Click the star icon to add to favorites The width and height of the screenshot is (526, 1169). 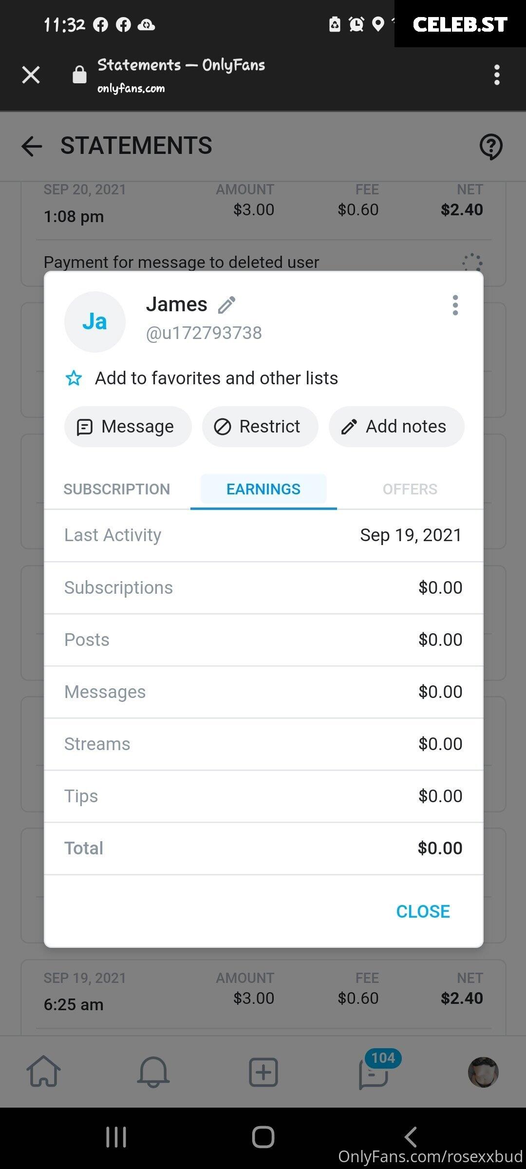tap(74, 378)
